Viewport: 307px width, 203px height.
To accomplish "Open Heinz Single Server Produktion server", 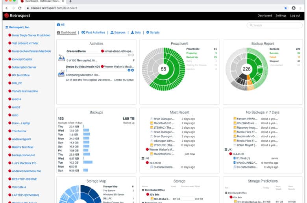I will pyautogui.click(x=31, y=35).
